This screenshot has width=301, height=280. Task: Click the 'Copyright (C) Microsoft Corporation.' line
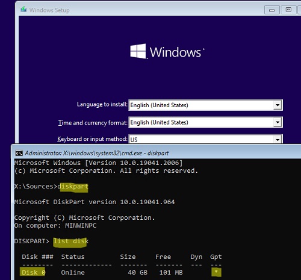(84, 217)
